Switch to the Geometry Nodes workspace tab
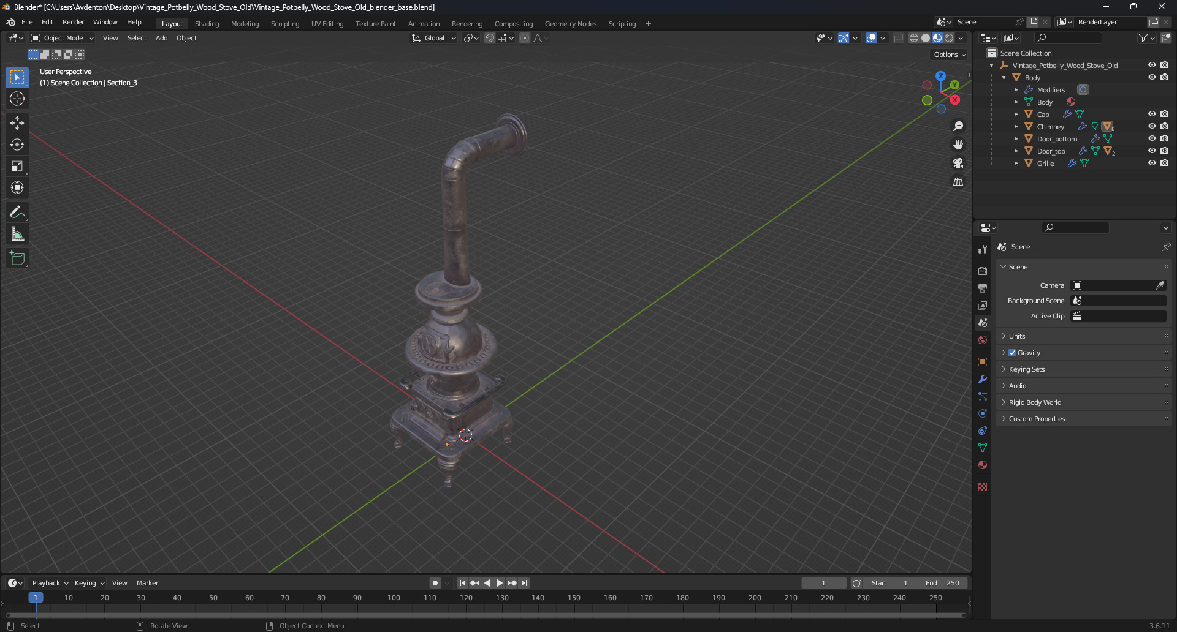1177x632 pixels. pyautogui.click(x=571, y=24)
